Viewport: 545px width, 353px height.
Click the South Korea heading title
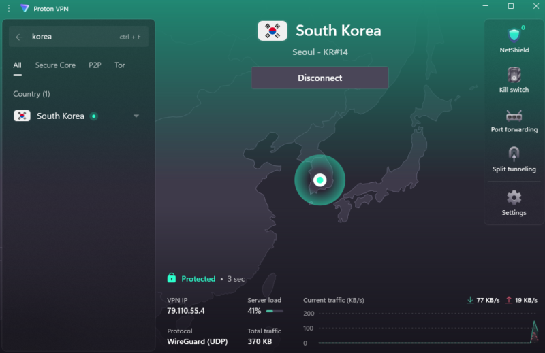click(x=338, y=31)
